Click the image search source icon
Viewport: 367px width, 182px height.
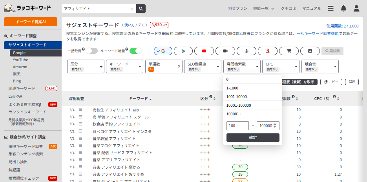310,51
